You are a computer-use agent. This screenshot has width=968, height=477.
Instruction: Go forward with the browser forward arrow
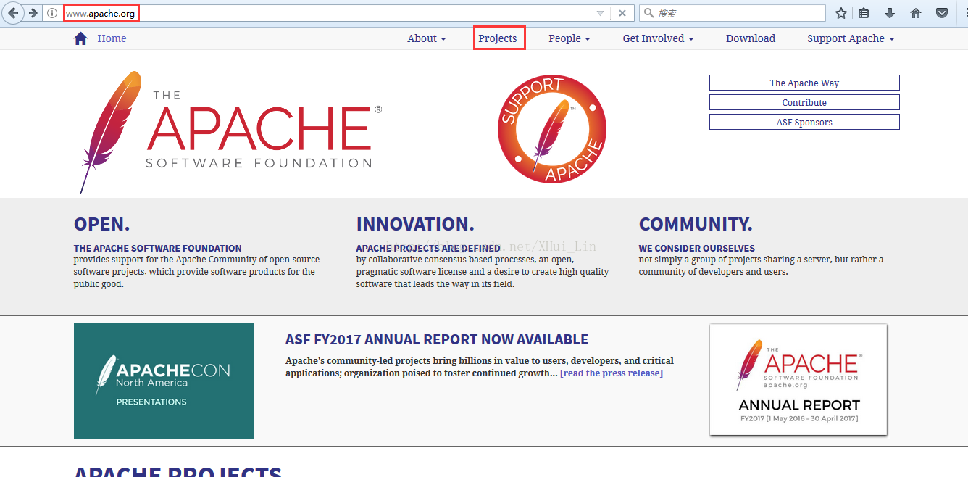click(33, 13)
